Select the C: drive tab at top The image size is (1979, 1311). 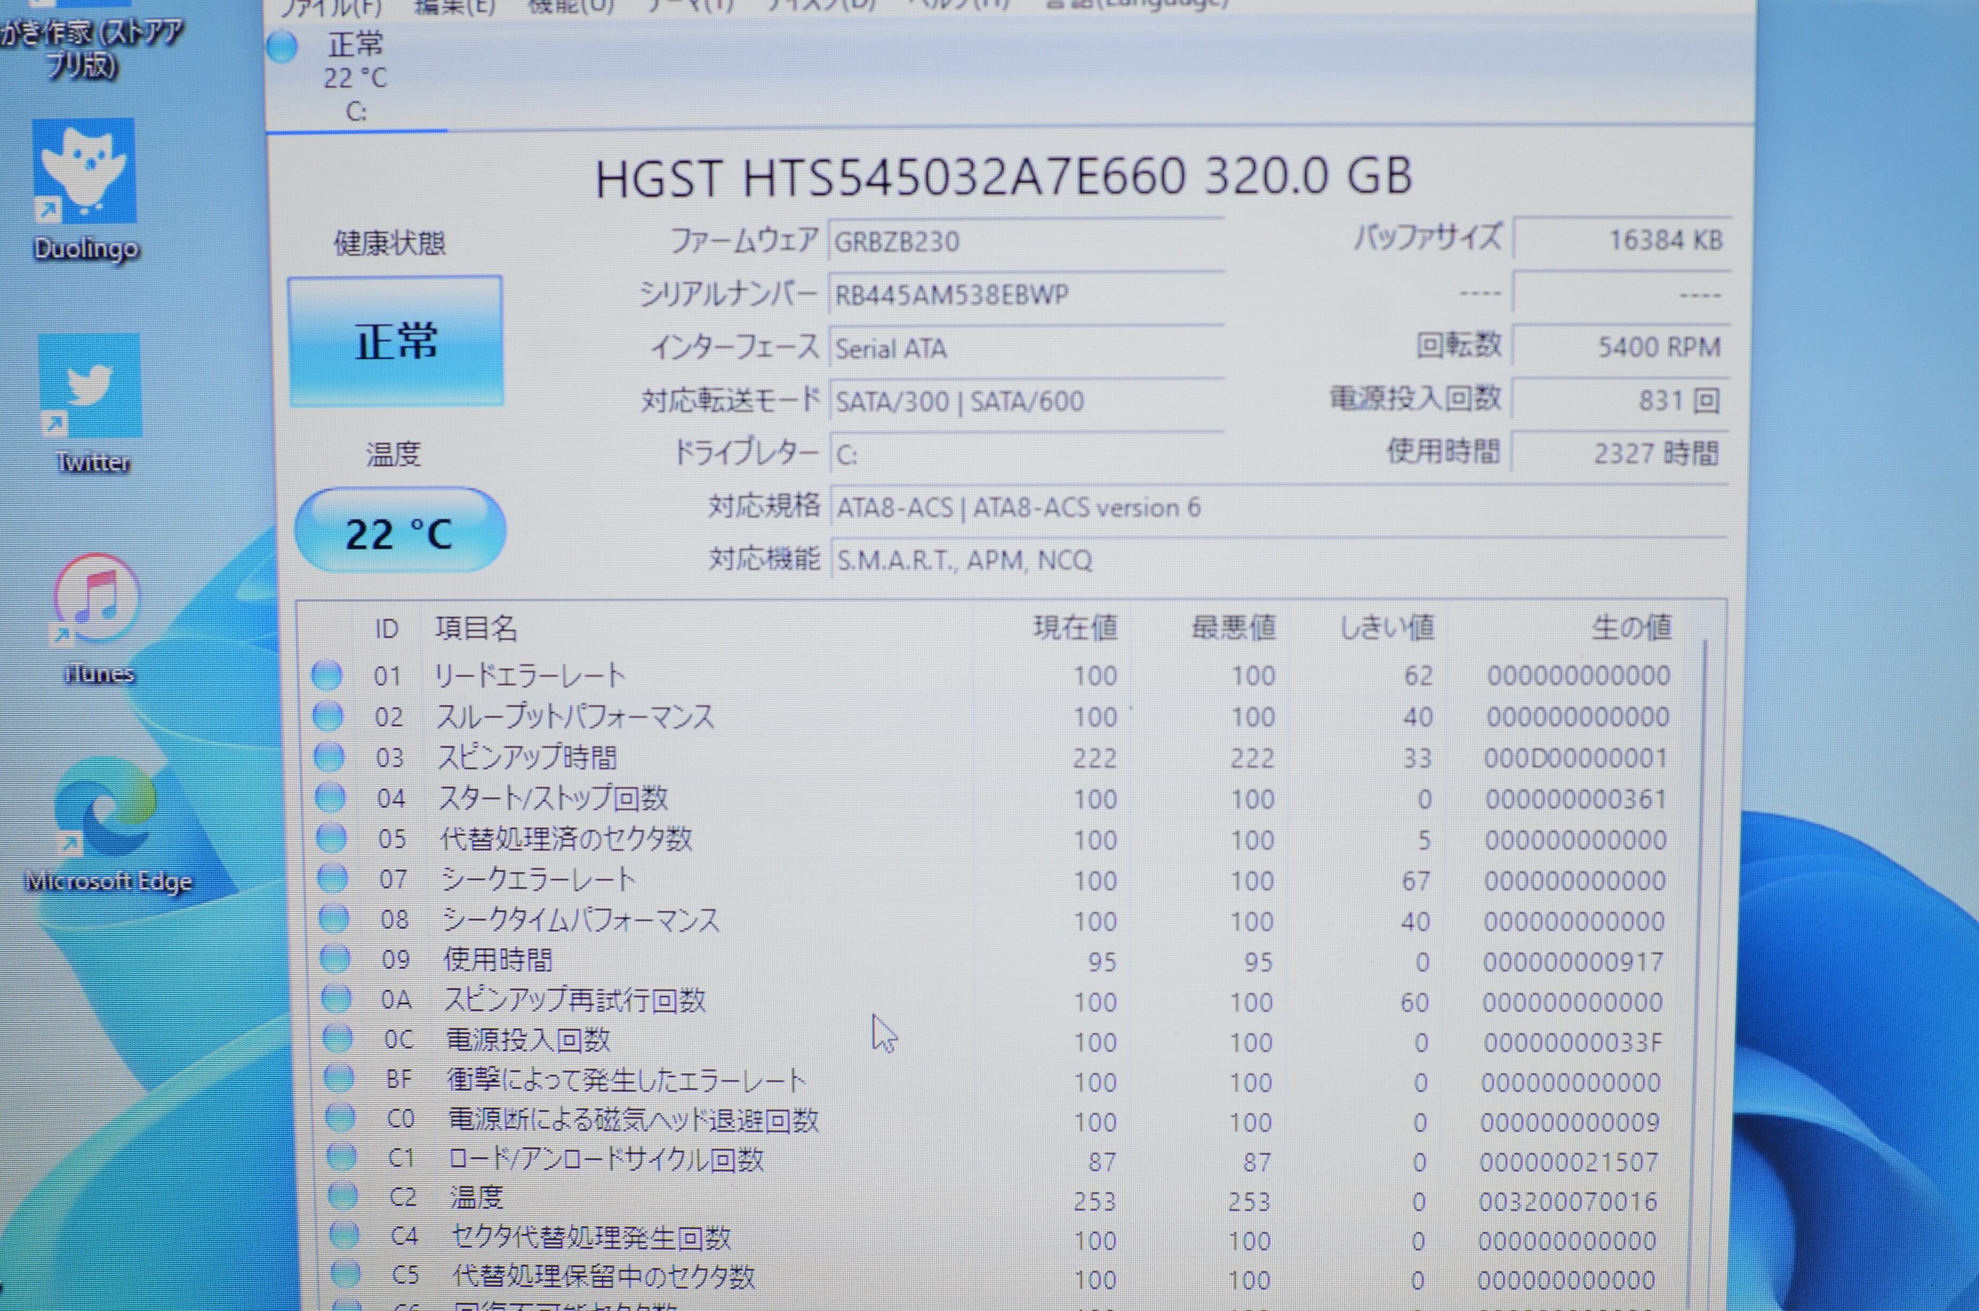point(356,77)
